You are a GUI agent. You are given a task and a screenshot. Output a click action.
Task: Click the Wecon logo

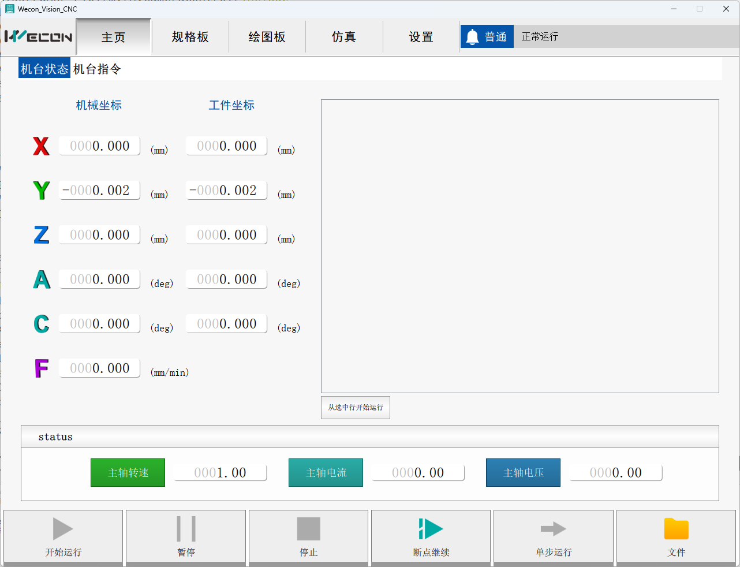click(39, 37)
